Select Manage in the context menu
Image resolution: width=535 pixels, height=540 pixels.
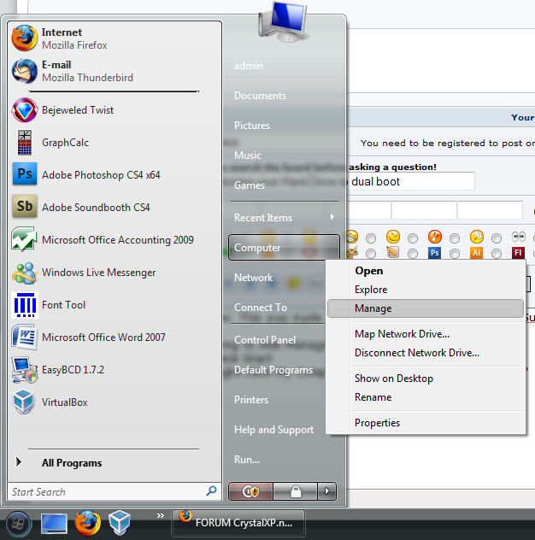coord(426,308)
